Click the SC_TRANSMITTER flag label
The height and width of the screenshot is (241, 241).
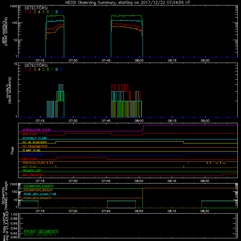[35, 146]
